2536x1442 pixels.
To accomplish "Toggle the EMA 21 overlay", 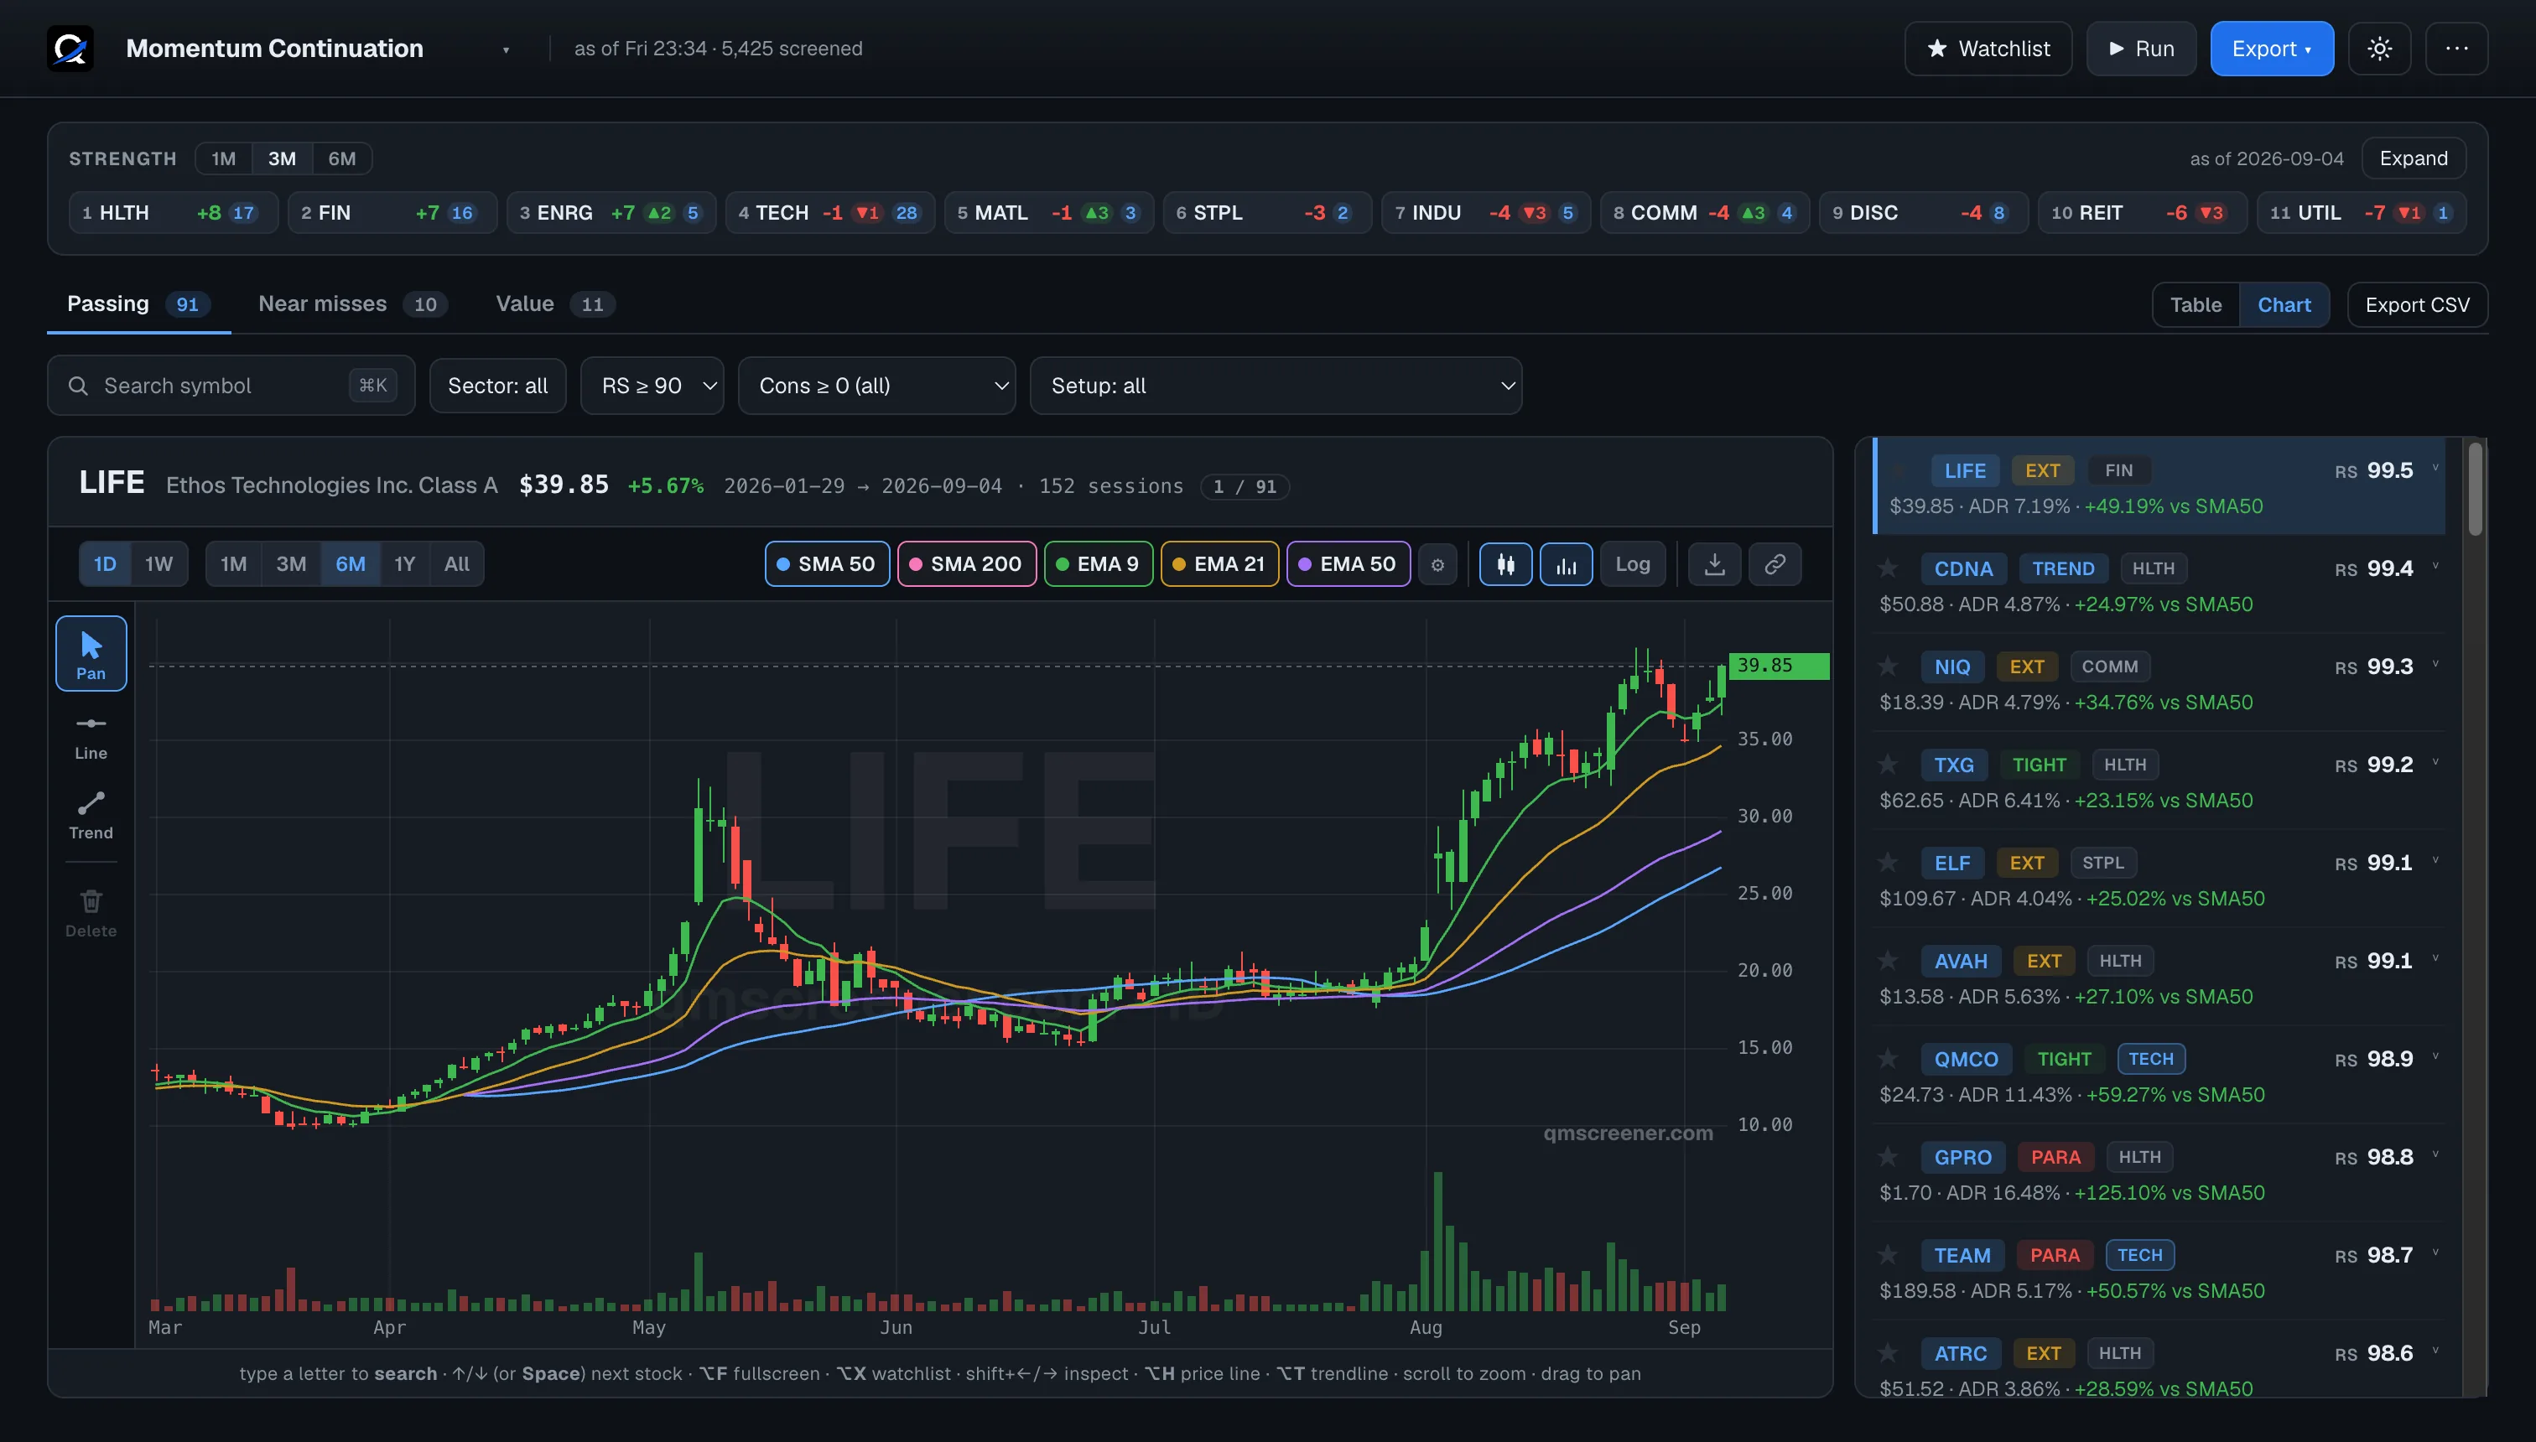I will tap(1219, 564).
